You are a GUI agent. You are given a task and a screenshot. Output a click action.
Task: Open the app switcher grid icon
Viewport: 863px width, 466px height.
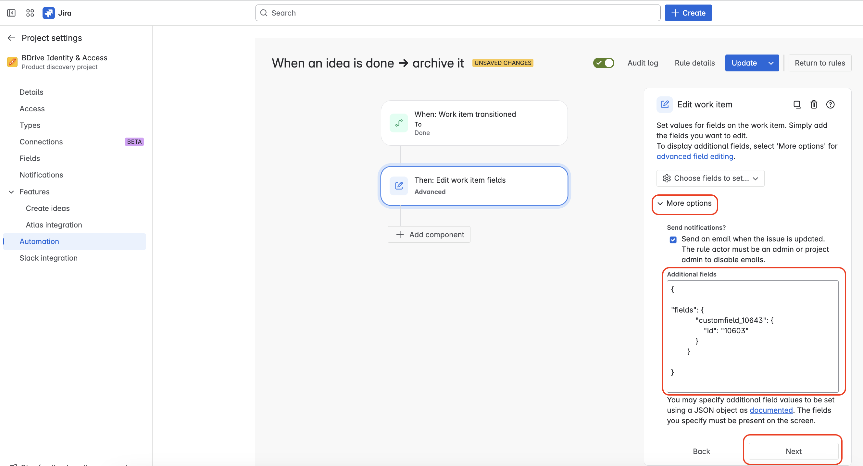tap(30, 13)
